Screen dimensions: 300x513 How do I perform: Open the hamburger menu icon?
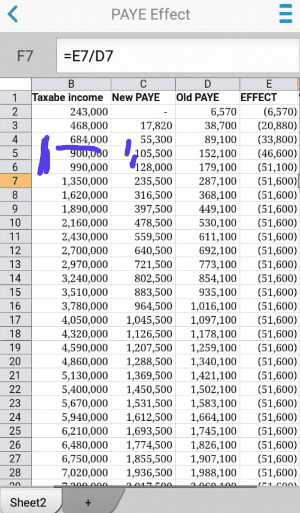286,13
